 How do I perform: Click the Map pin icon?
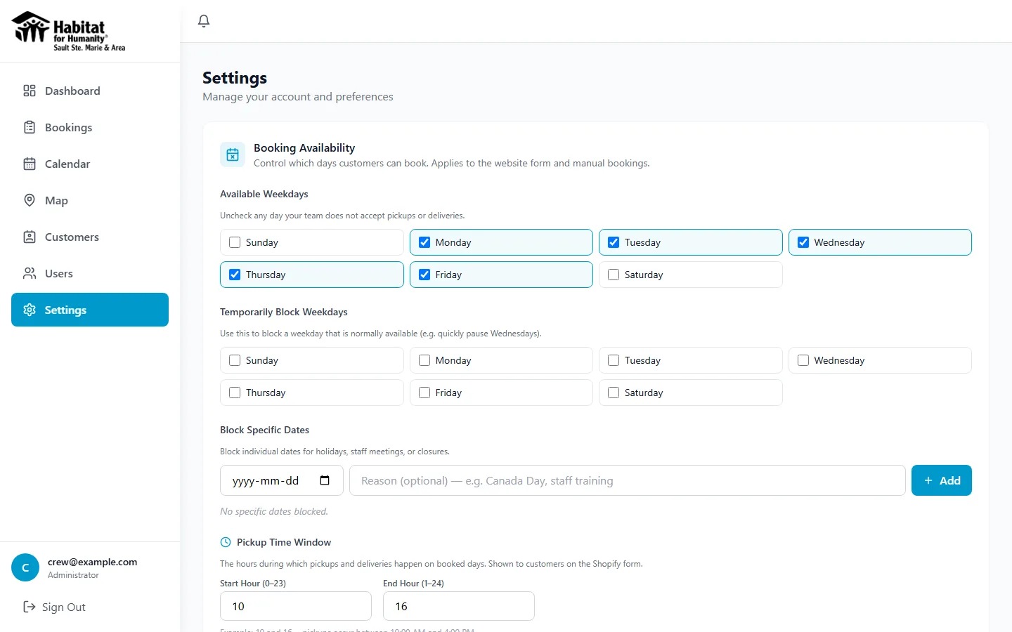[x=30, y=200]
